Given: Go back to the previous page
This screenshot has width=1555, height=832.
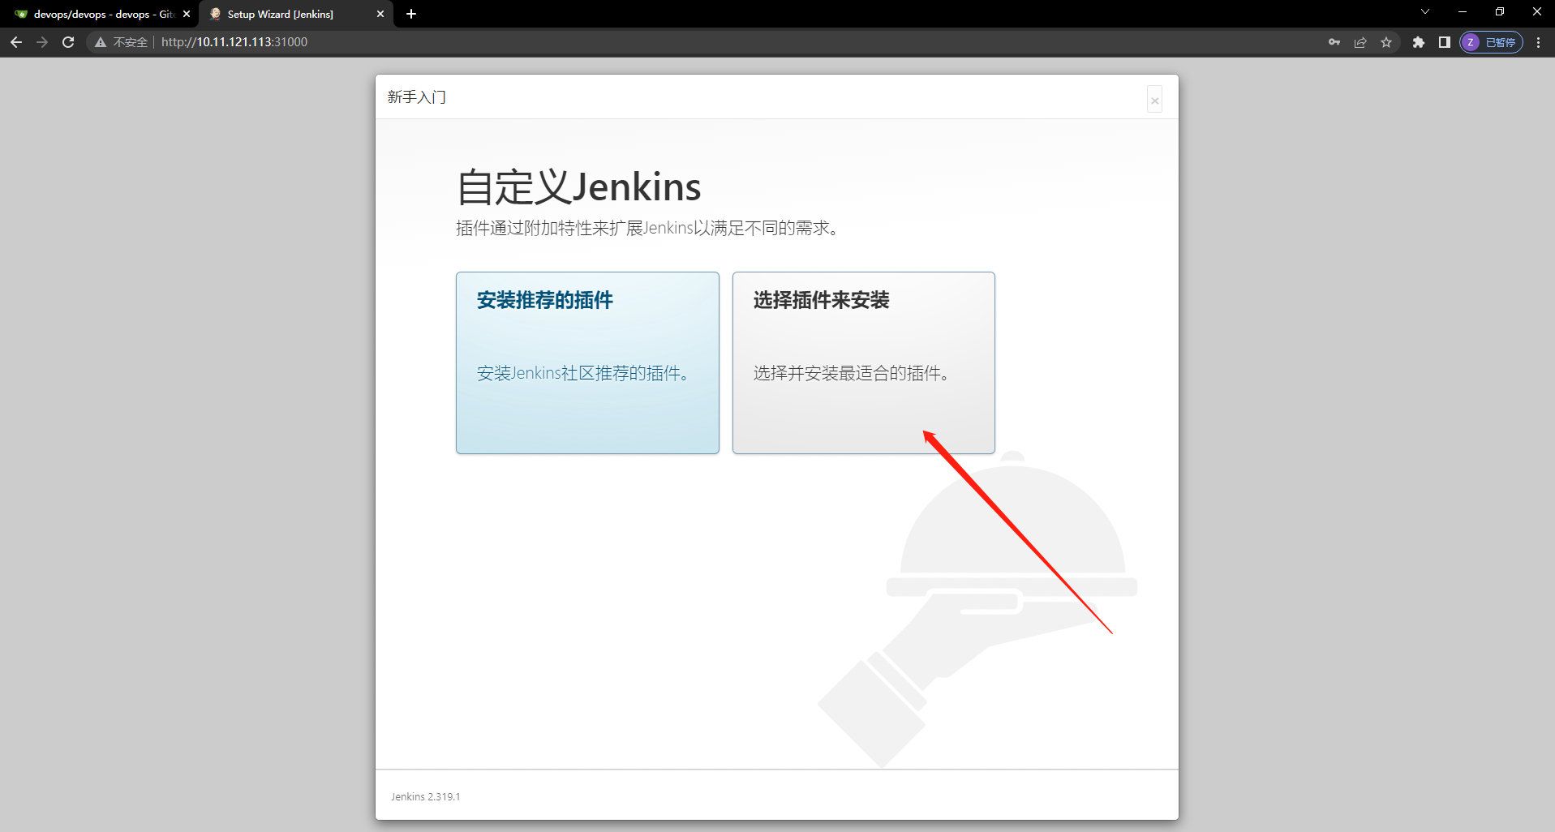Looking at the screenshot, I should click(16, 42).
